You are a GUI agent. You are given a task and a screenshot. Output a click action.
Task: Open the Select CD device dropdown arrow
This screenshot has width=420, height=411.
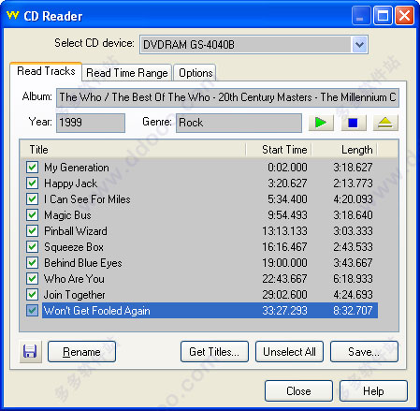[359, 45]
